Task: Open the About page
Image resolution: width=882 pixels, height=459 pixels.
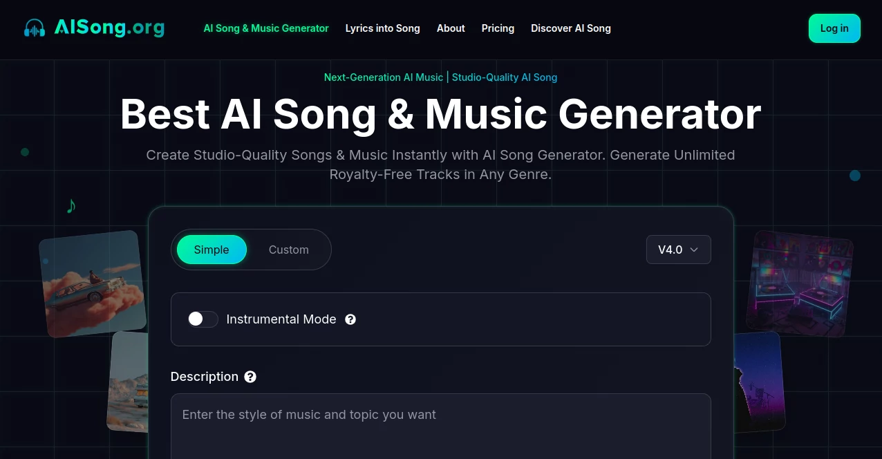Action: coord(451,28)
